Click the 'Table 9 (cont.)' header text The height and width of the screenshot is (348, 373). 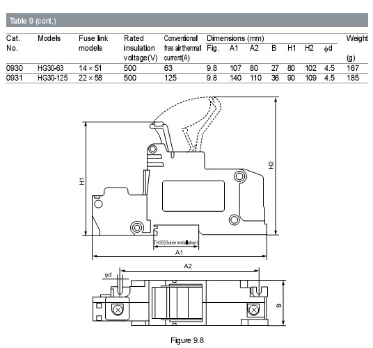[33, 21]
